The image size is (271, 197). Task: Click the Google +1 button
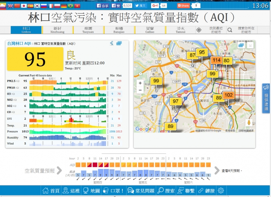click(x=155, y=6)
